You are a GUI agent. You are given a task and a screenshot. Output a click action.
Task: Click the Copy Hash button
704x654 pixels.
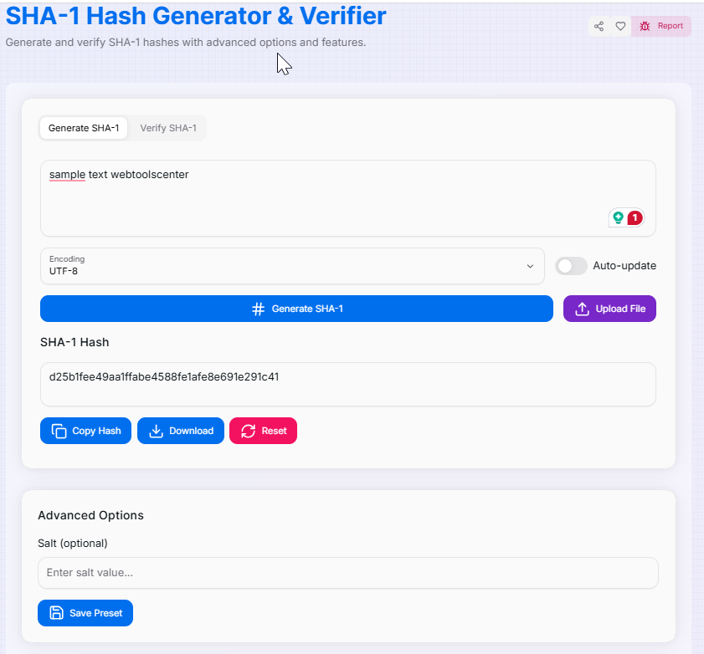tap(85, 431)
